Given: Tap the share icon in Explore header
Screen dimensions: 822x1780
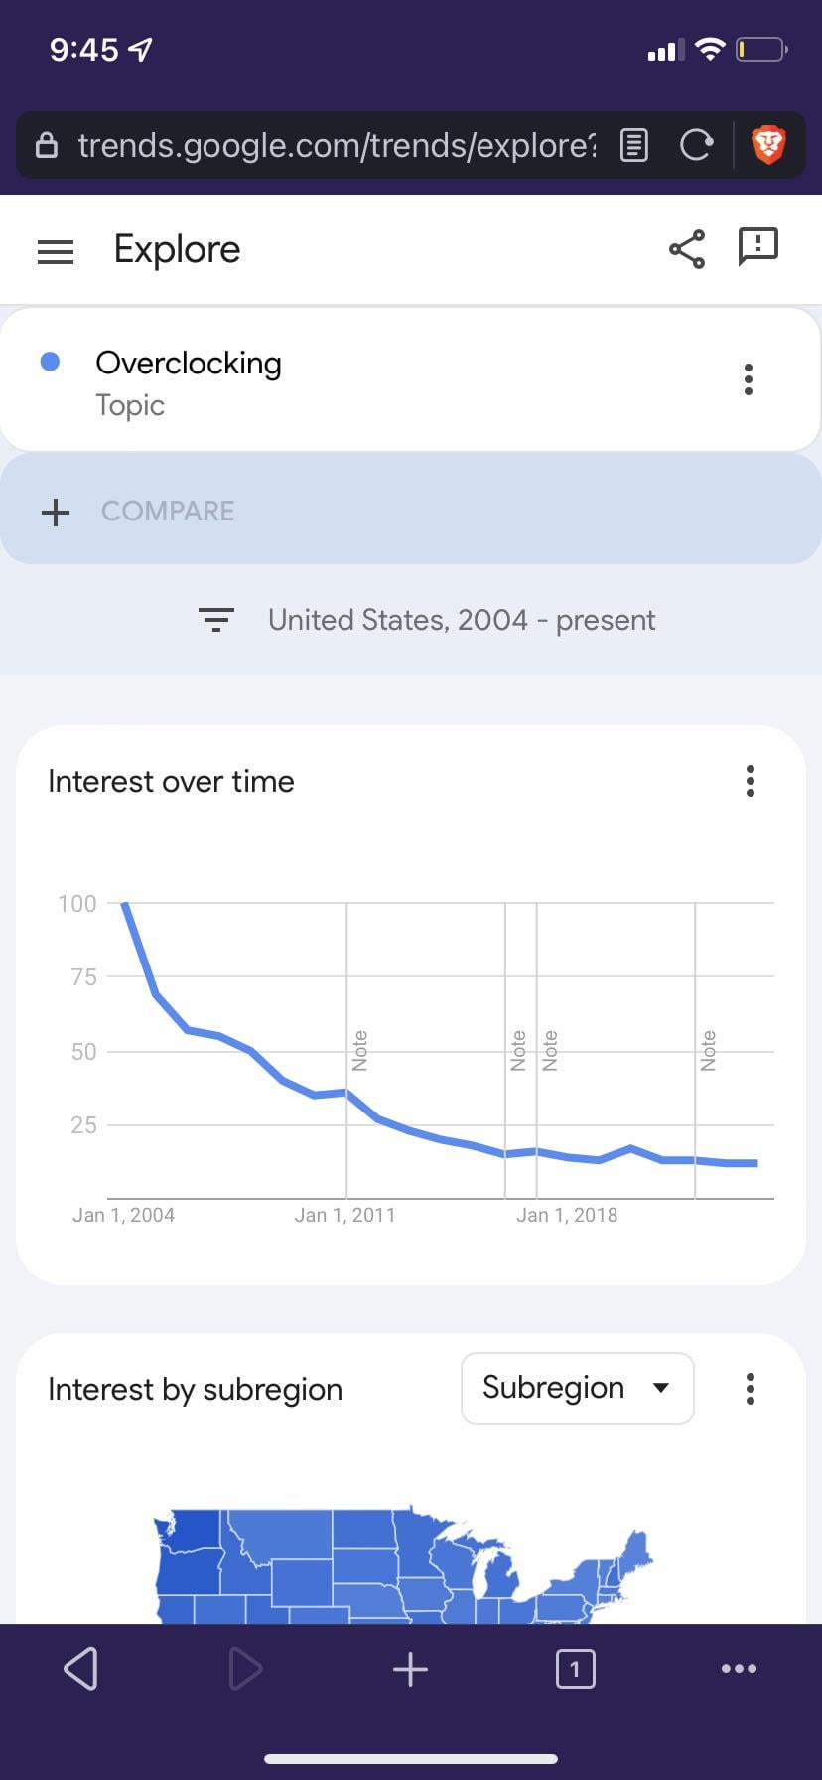Looking at the screenshot, I should coord(687,249).
